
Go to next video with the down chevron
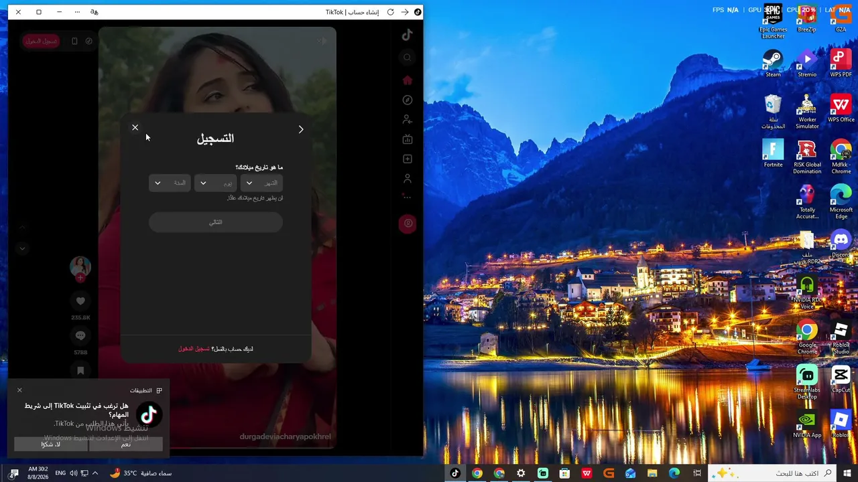(x=22, y=248)
